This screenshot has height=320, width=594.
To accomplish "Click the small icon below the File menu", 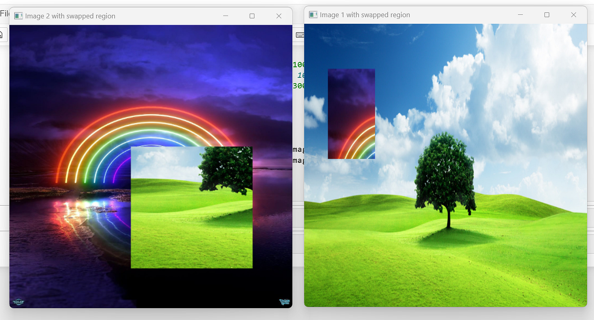I will click(x=2, y=34).
